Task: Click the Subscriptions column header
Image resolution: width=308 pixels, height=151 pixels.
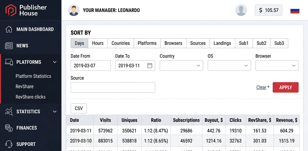Action: (x=186, y=120)
